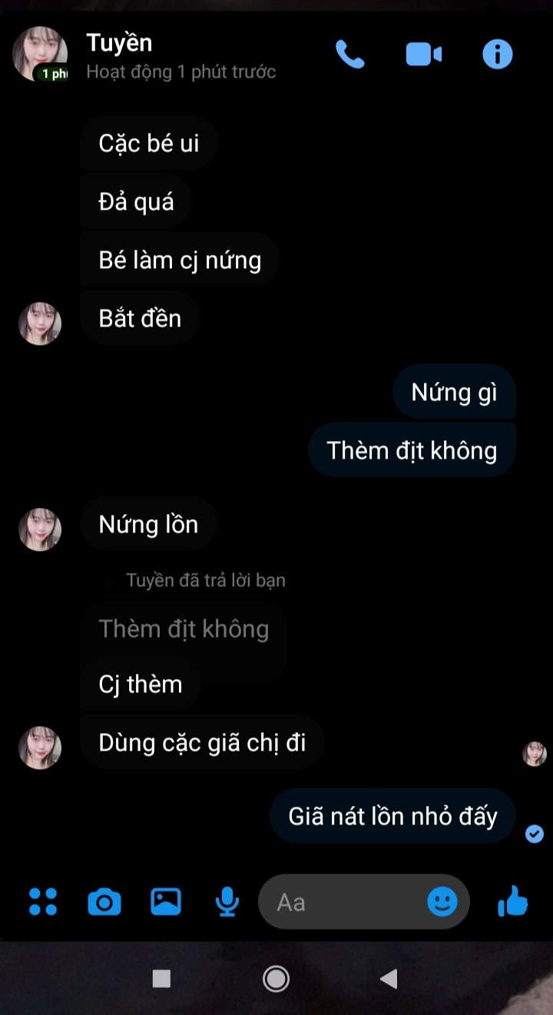This screenshot has height=1015, width=553.
Task: Open Tuyền's profile picture in the header
Action: click(40, 55)
